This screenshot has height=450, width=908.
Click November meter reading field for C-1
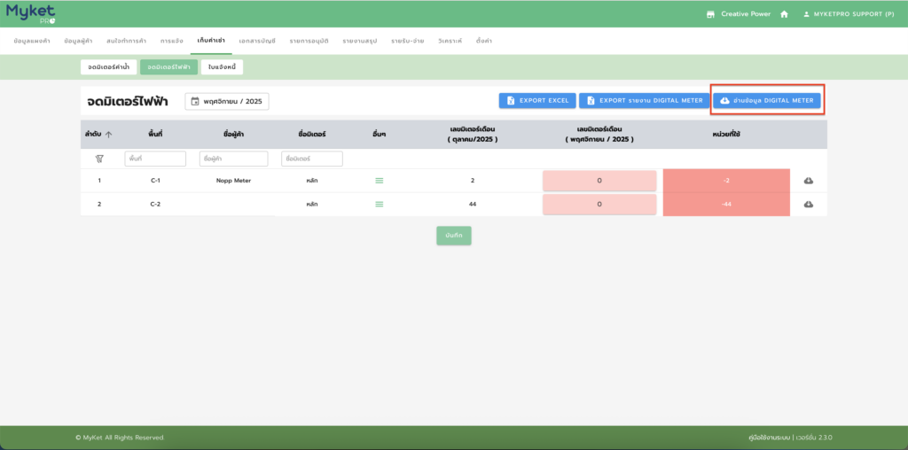point(599,181)
